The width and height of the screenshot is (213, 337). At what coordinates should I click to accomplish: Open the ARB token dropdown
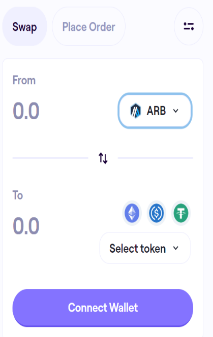click(x=155, y=111)
